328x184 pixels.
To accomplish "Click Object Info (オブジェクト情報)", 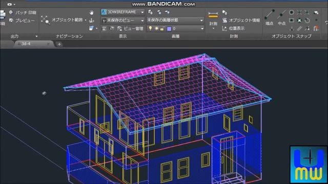I will [241, 20].
